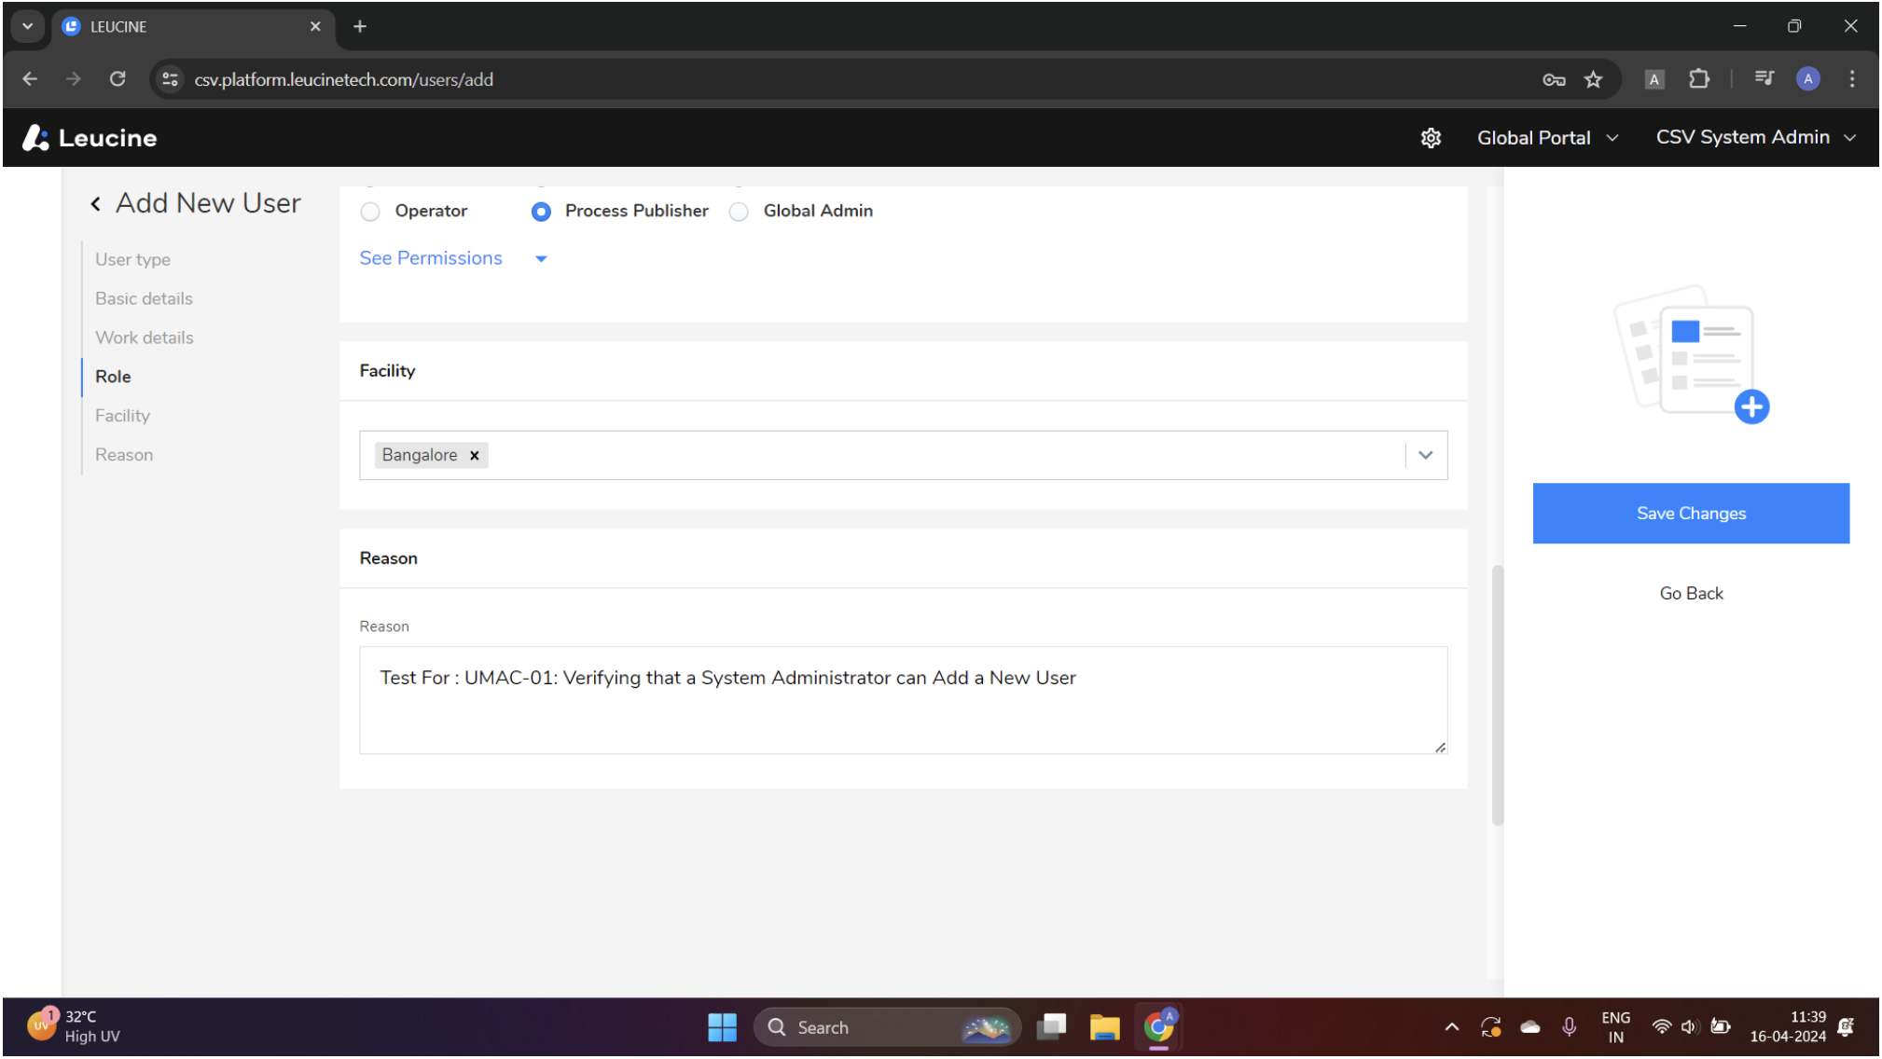View site information icon in address bar
Screen dimensions: 1882x1059
171,79
